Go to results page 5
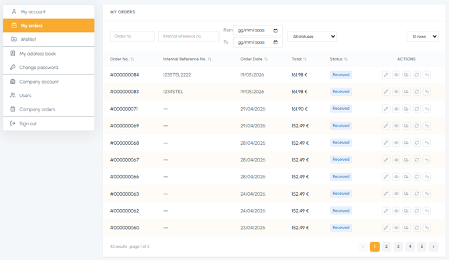 pos(422,247)
